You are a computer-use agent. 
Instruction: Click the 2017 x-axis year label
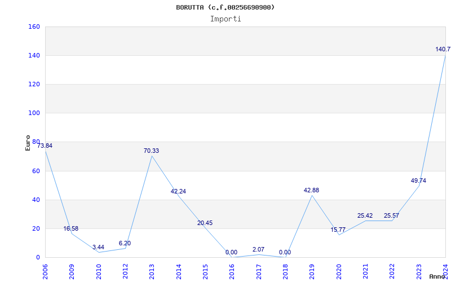259,272
